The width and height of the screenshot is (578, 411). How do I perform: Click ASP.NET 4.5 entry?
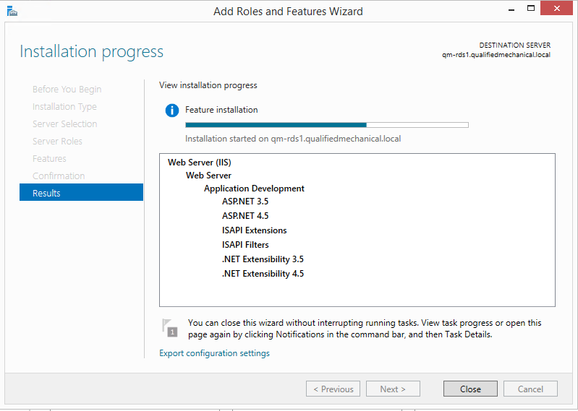(245, 216)
